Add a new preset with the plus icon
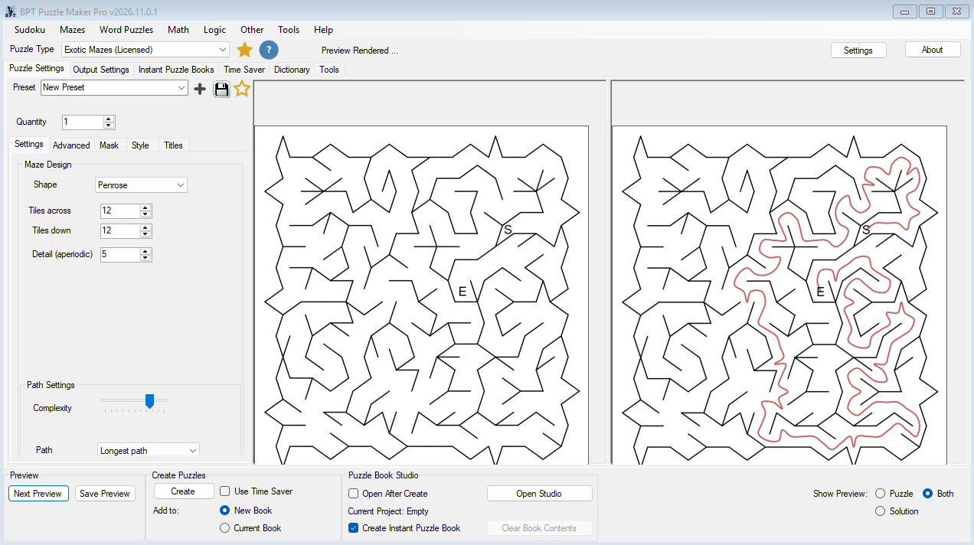The width and height of the screenshot is (974, 545). 200,89
